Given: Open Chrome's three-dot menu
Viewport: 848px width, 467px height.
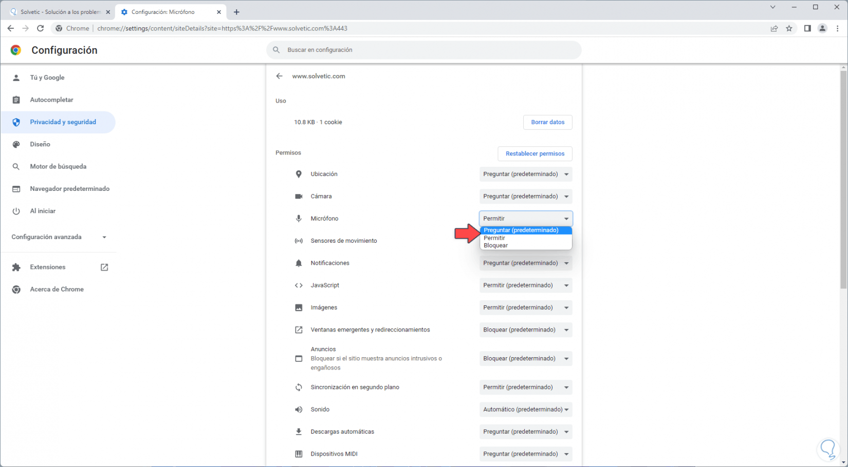Looking at the screenshot, I should [x=838, y=28].
